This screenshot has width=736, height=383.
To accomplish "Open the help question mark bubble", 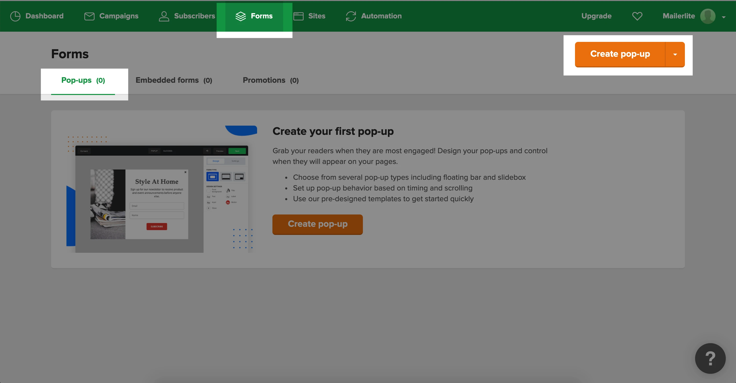I will 710,358.
